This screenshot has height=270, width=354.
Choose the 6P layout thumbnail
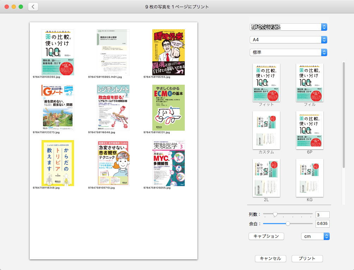[310, 130]
